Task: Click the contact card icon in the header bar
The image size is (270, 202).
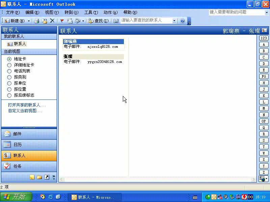Action: 264,30
